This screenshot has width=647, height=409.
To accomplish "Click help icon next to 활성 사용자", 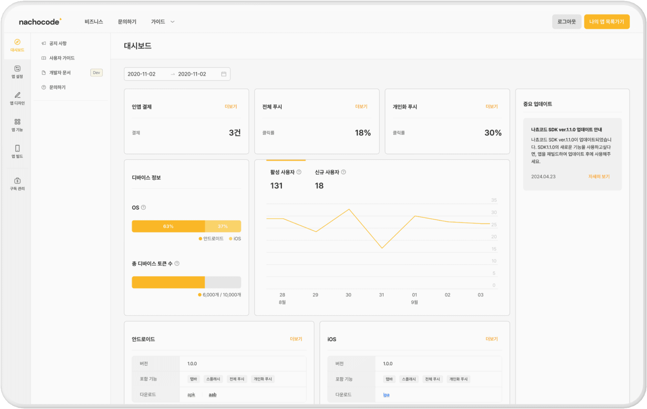I will pyautogui.click(x=299, y=172).
